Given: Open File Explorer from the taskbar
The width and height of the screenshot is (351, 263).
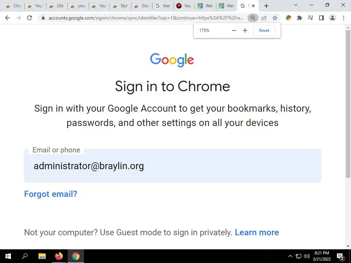Looking at the screenshot, I should (42, 256).
